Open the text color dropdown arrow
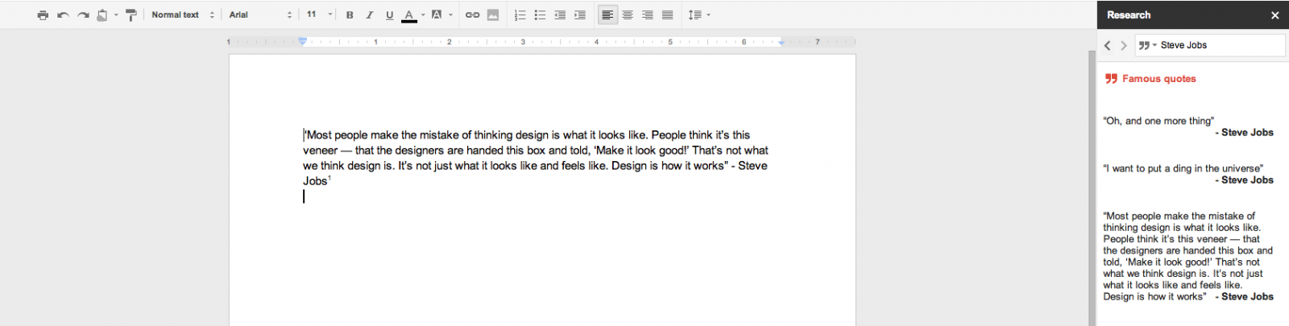Screen dimensions: 1289x326 point(423,15)
